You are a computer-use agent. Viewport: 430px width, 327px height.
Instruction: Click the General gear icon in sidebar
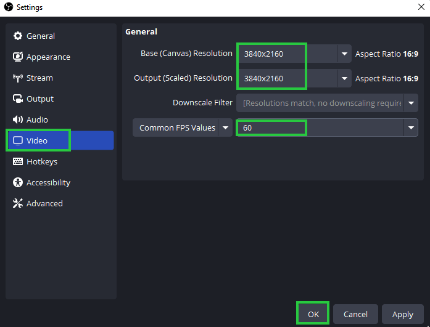point(18,36)
